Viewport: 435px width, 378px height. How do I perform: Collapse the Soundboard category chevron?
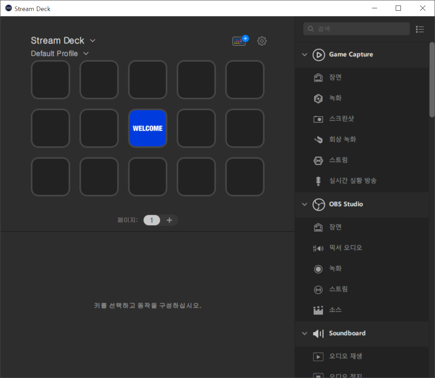tap(304, 333)
